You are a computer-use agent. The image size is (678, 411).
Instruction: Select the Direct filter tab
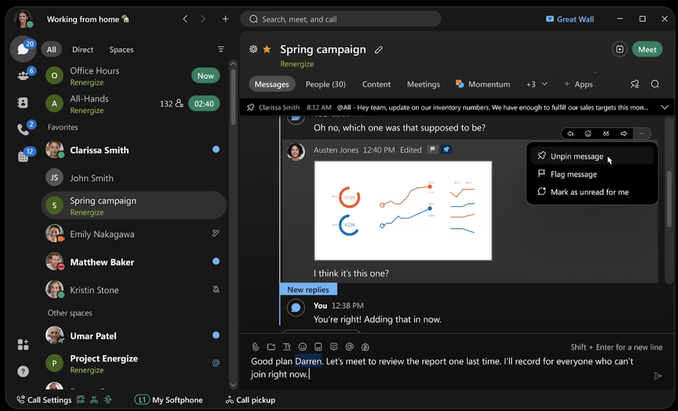(82, 50)
